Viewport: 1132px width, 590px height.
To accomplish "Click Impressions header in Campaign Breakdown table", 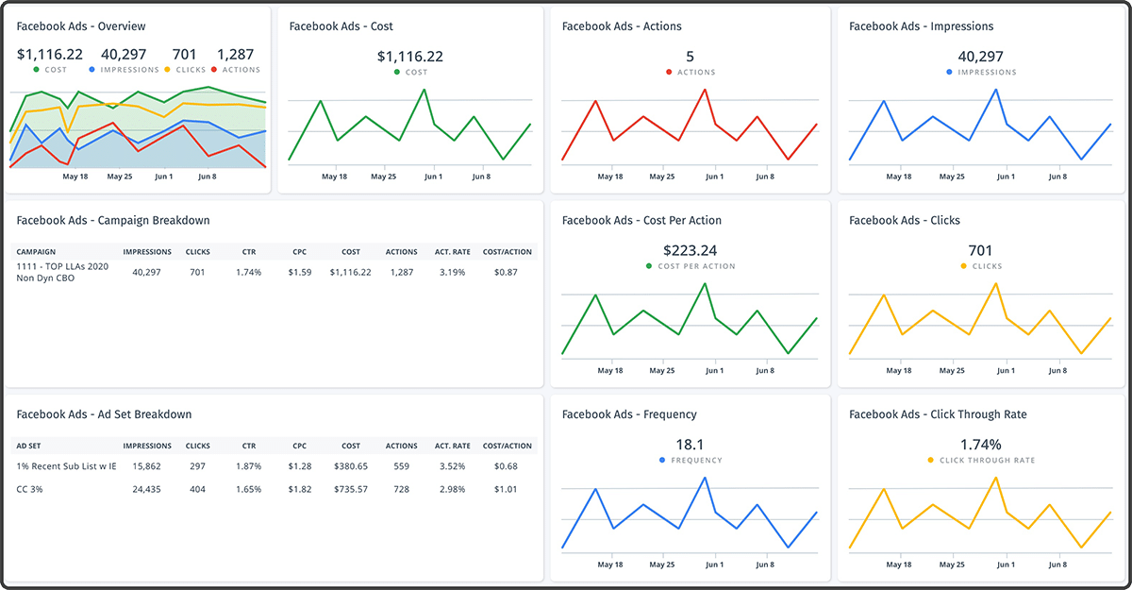I will click(147, 252).
